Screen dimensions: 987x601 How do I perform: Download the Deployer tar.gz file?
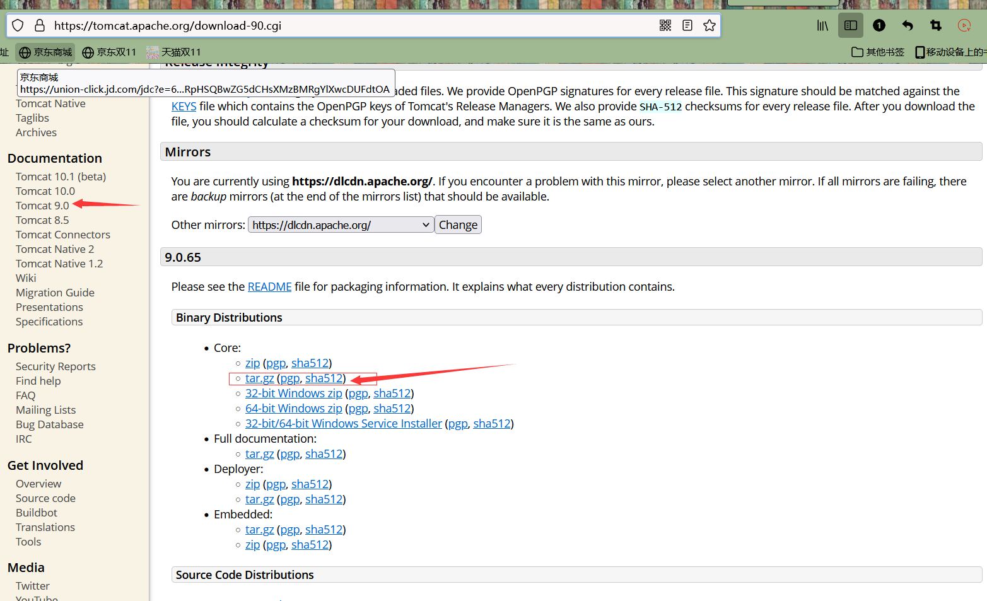click(x=260, y=499)
